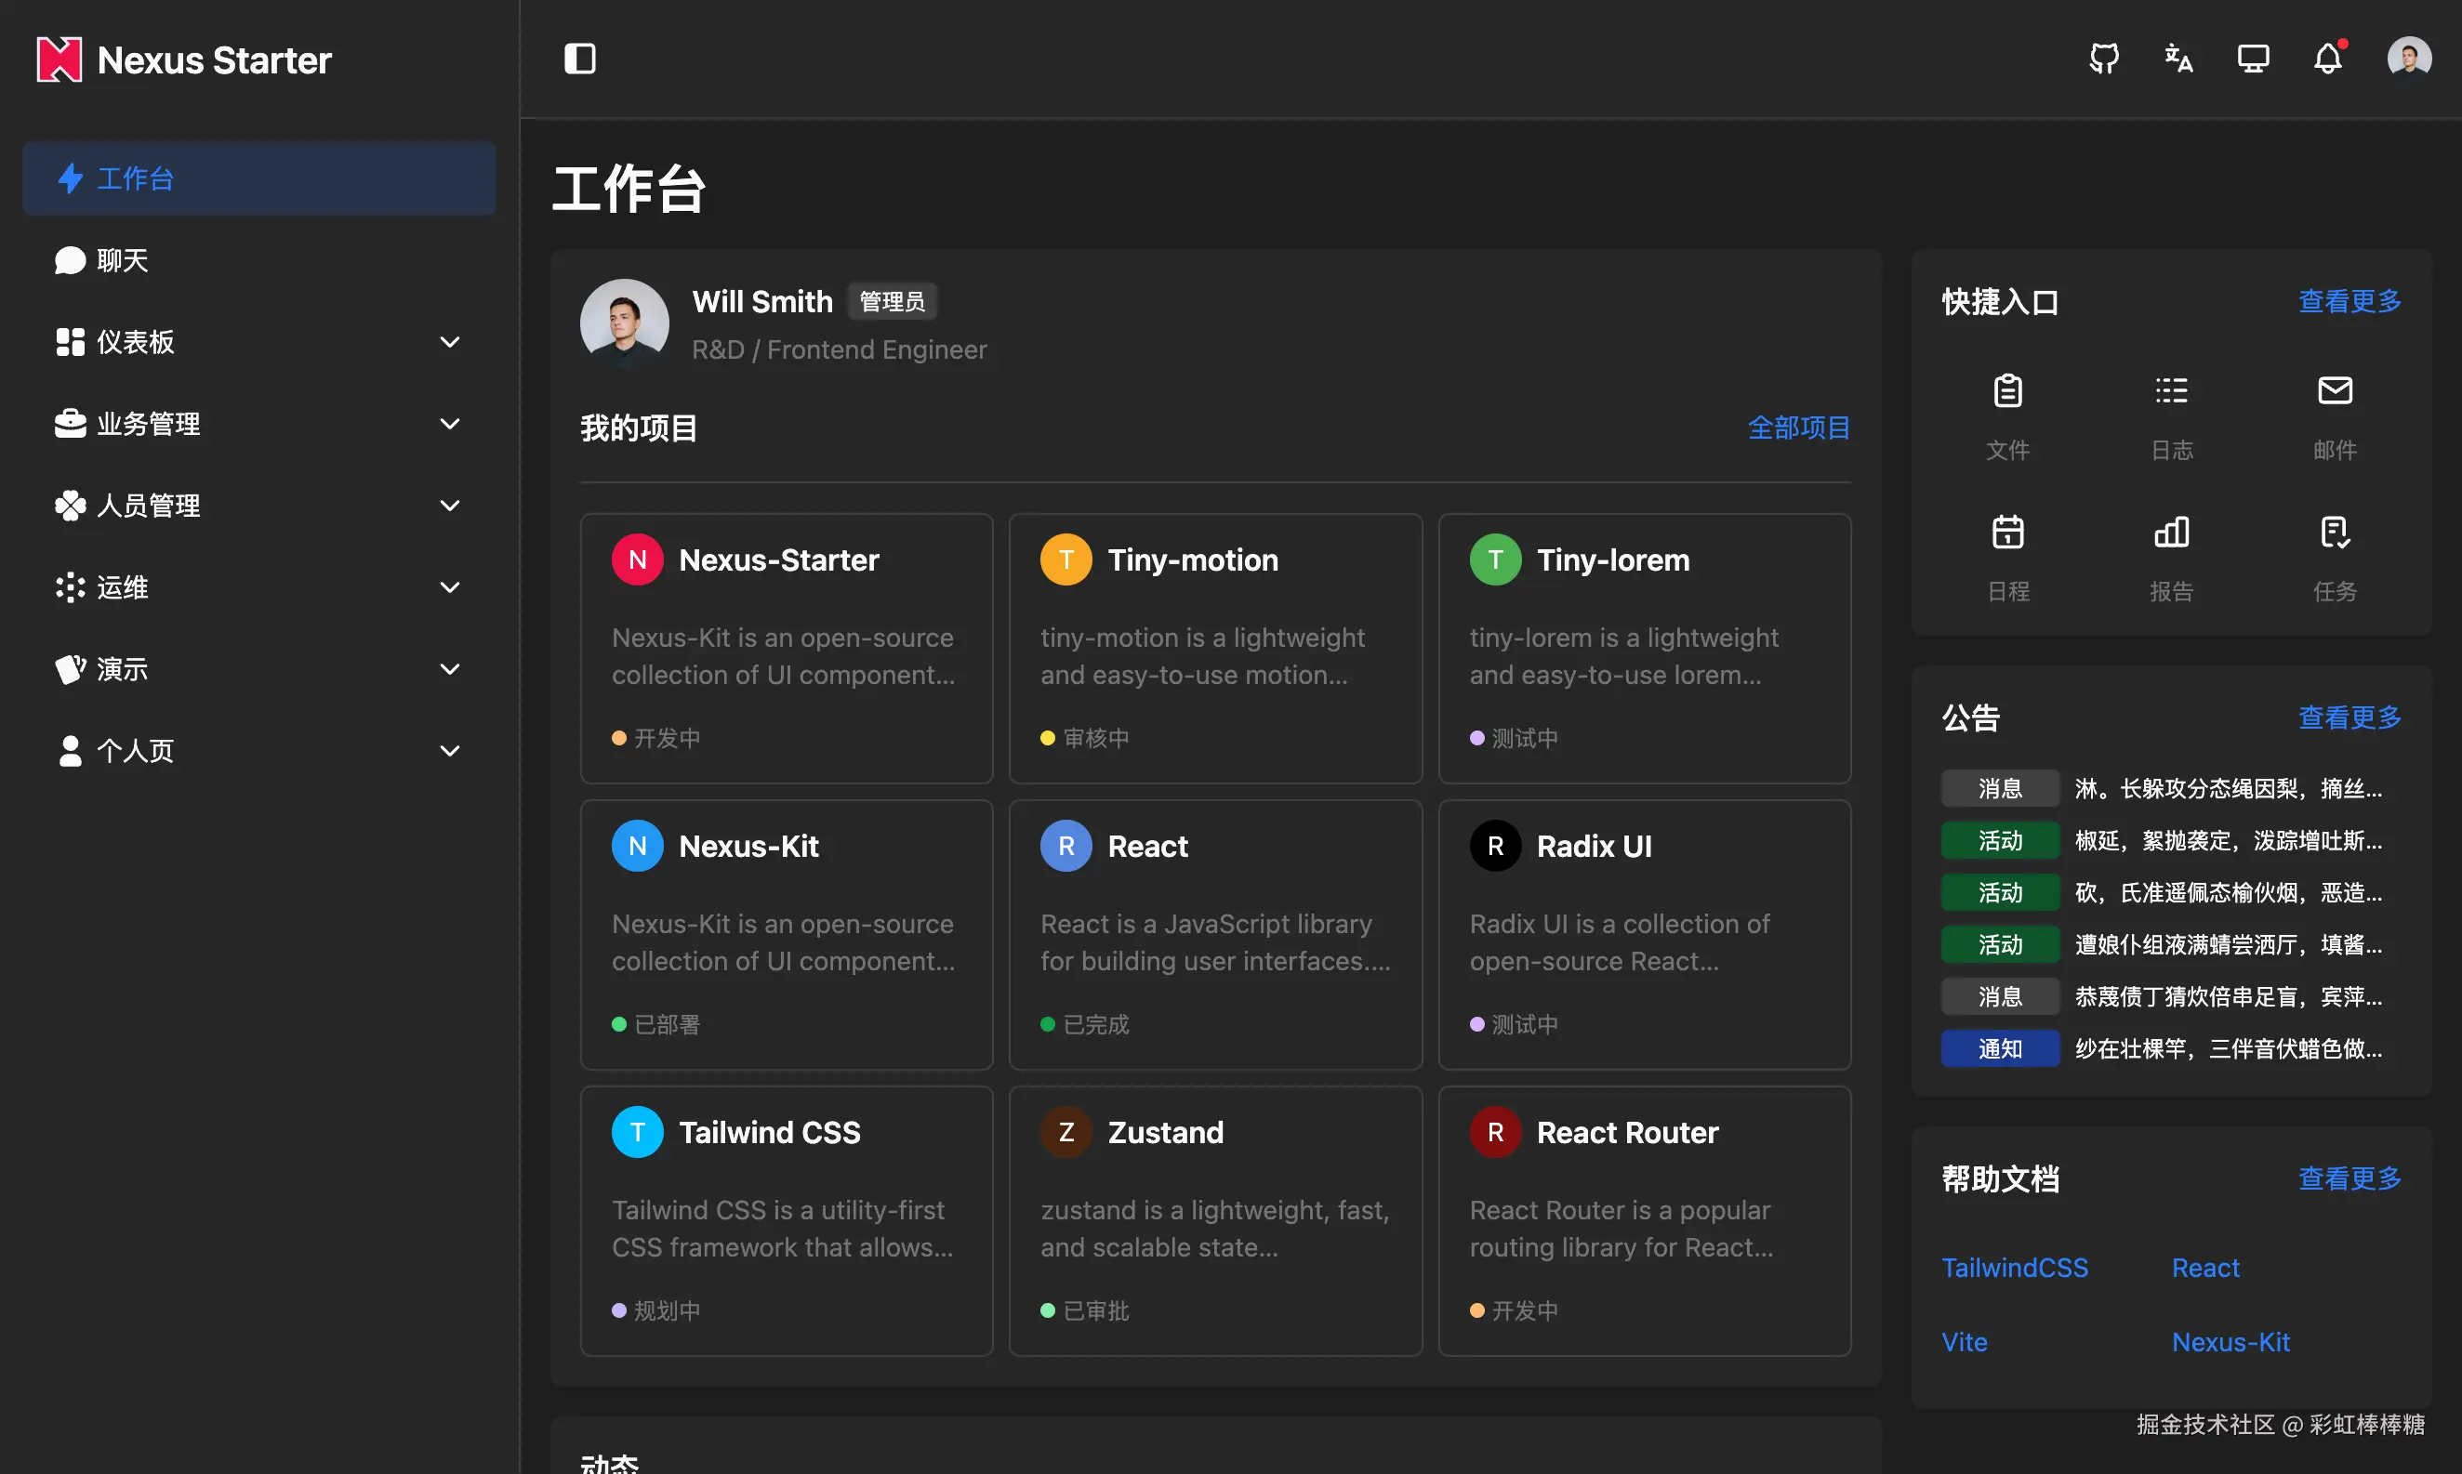Toggle the interface language

pyautogui.click(x=2177, y=59)
